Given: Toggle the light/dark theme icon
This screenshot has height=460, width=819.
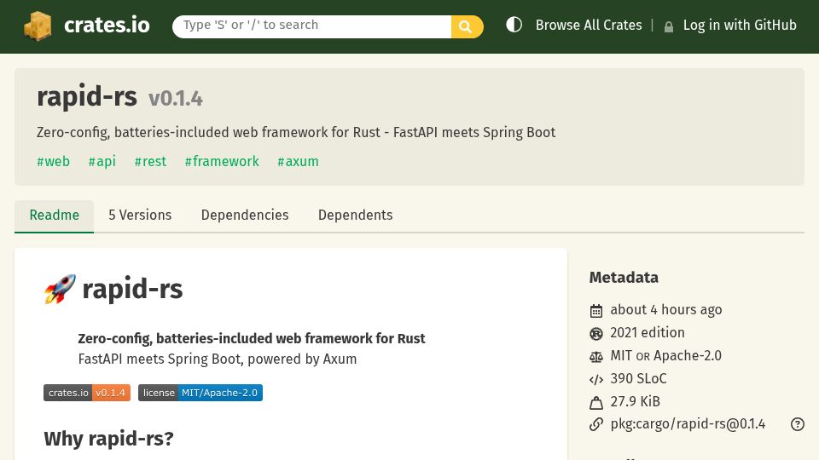Looking at the screenshot, I should [514, 25].
